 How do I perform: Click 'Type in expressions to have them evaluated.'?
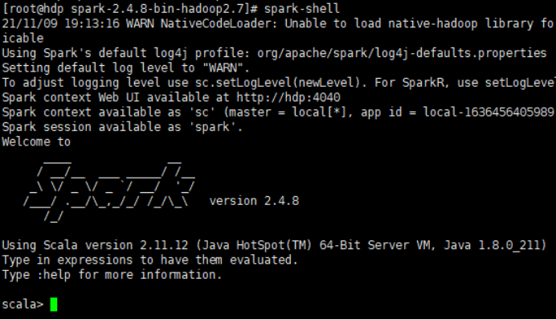[x=149, y=260]
